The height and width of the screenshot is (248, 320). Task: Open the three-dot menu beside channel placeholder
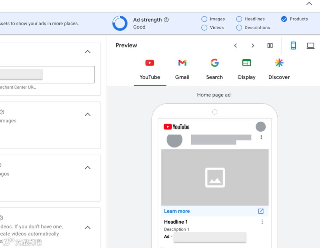click(261, 137)
